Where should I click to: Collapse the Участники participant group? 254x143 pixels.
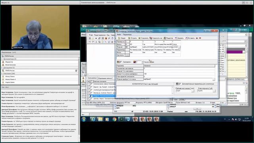coord(2,73)
